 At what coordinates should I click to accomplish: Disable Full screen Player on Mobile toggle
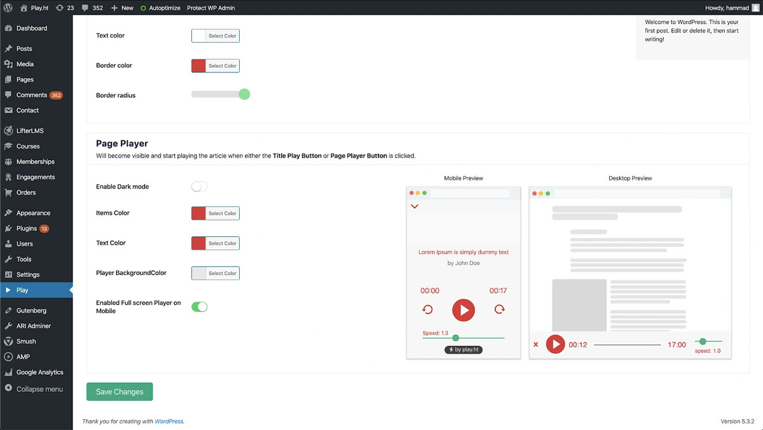[199, 307]
